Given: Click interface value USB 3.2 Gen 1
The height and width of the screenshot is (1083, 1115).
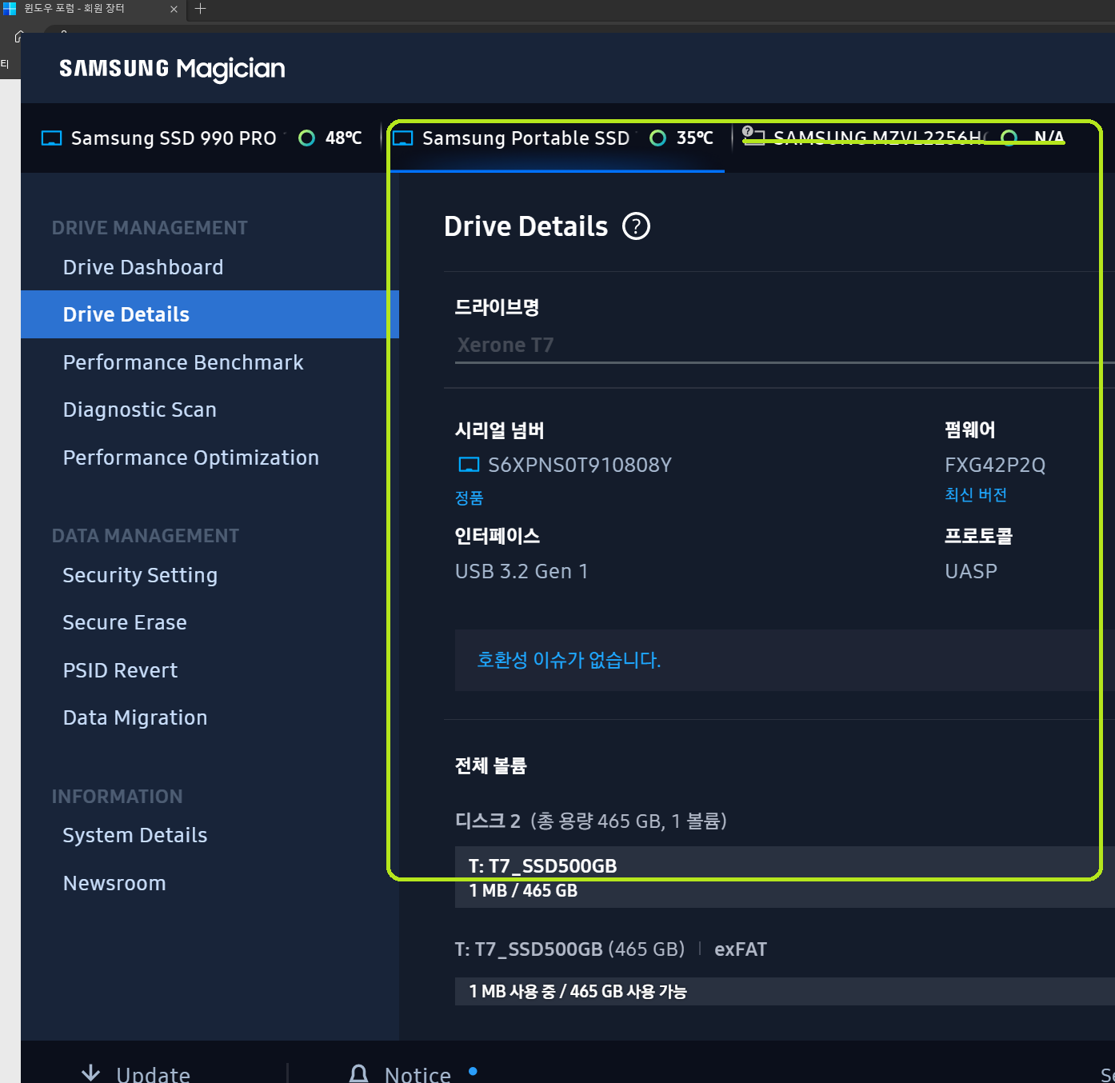Looking at the screenshot, I should (522, 571).
